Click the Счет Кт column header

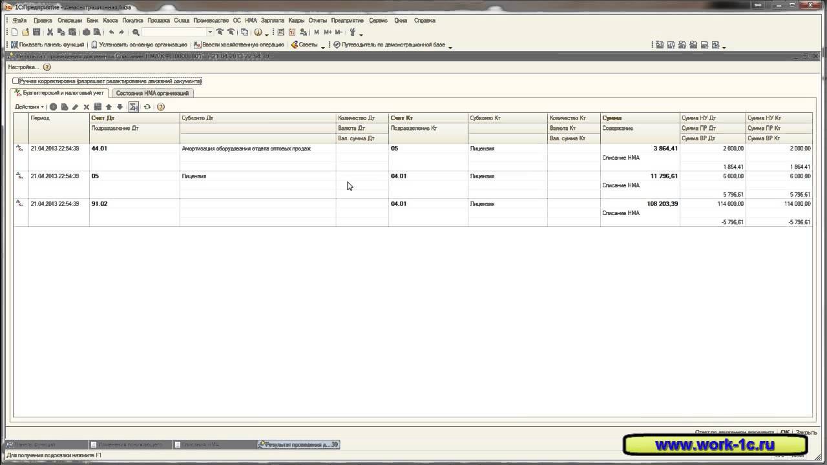pos(428,118)
